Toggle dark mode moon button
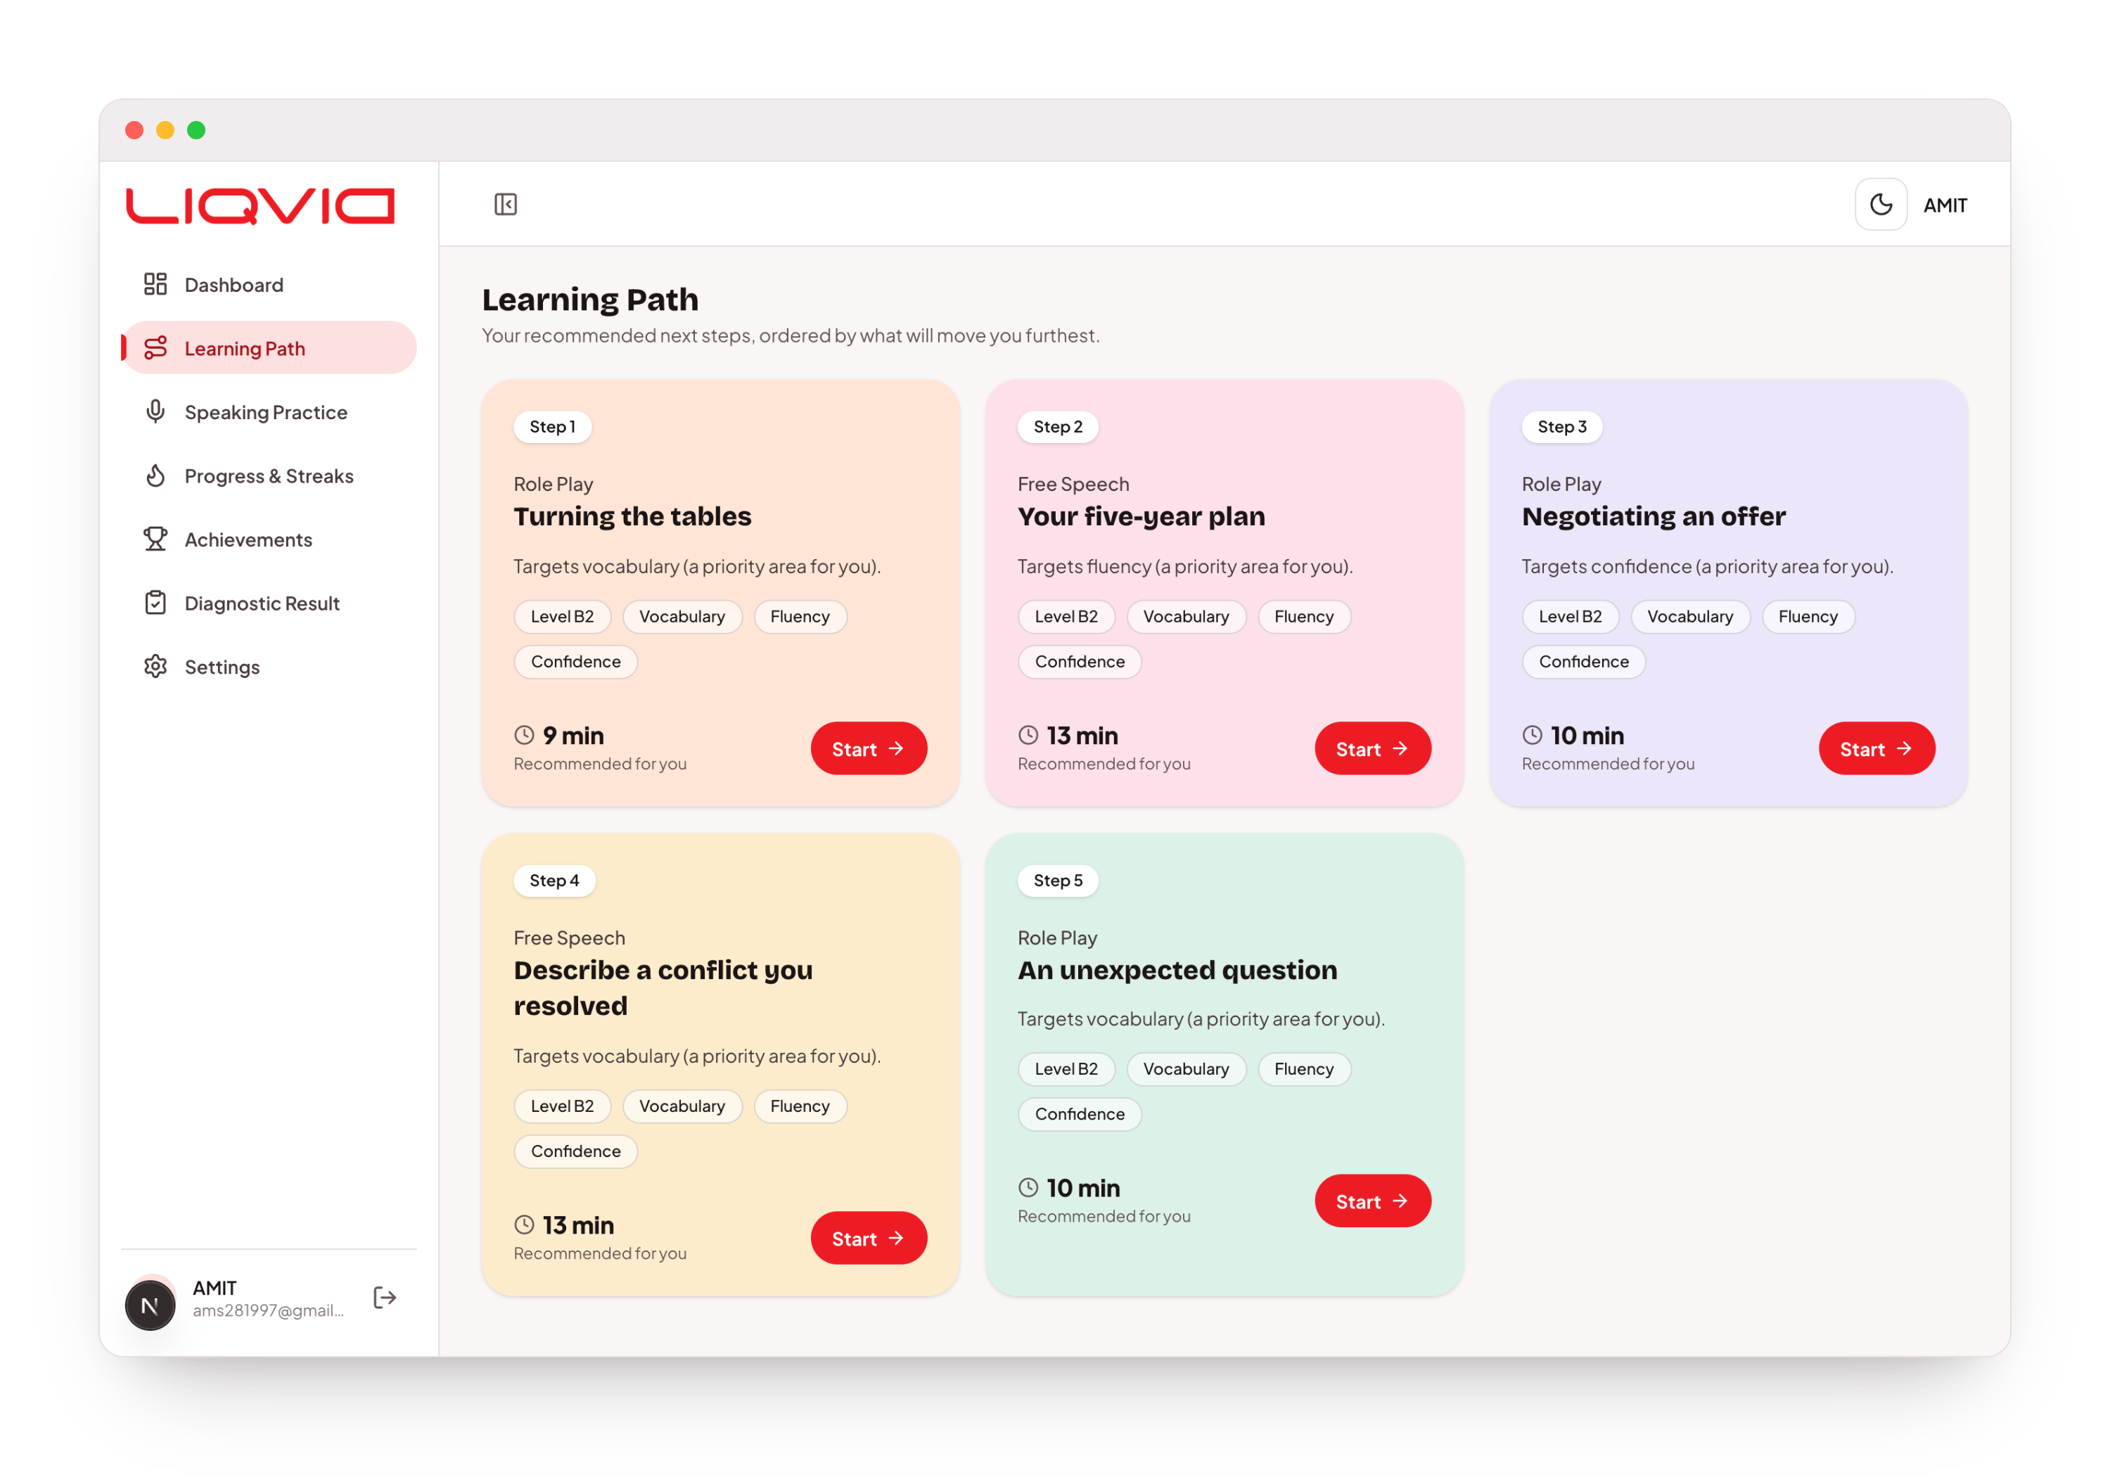This screenshot has width=2110, height=1484. (1880, 204)
